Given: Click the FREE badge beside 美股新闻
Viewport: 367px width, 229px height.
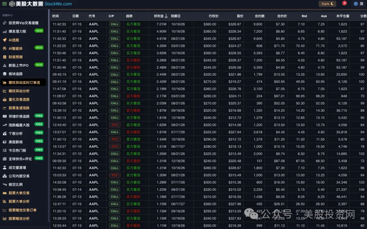Looking at the screenshot, I should pos(39,141).
